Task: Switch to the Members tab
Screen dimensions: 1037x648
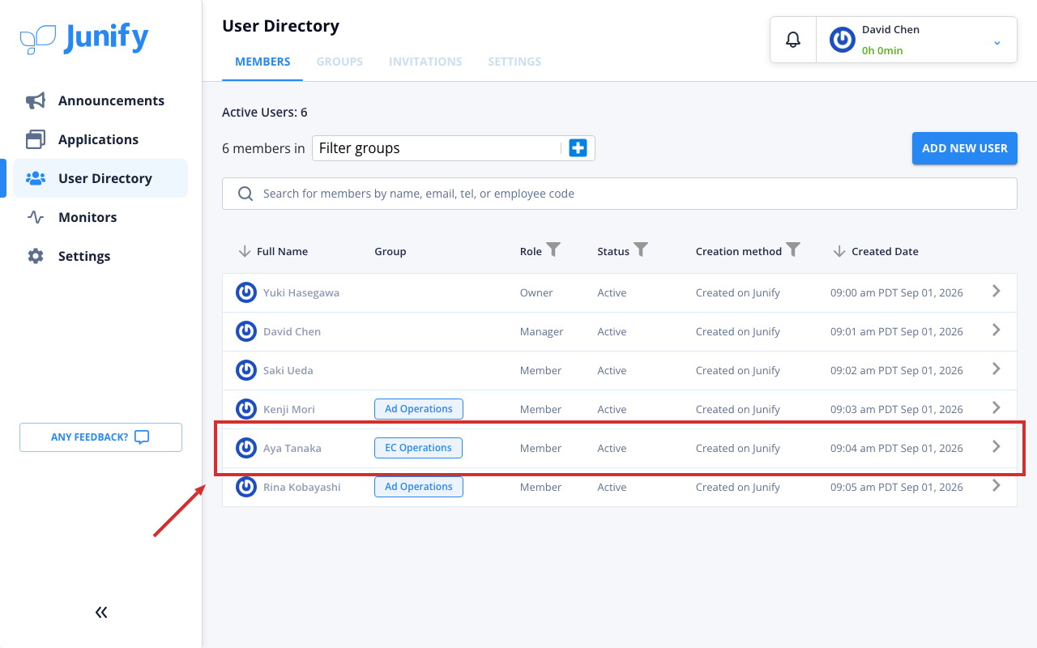Action: coord(262,62)
